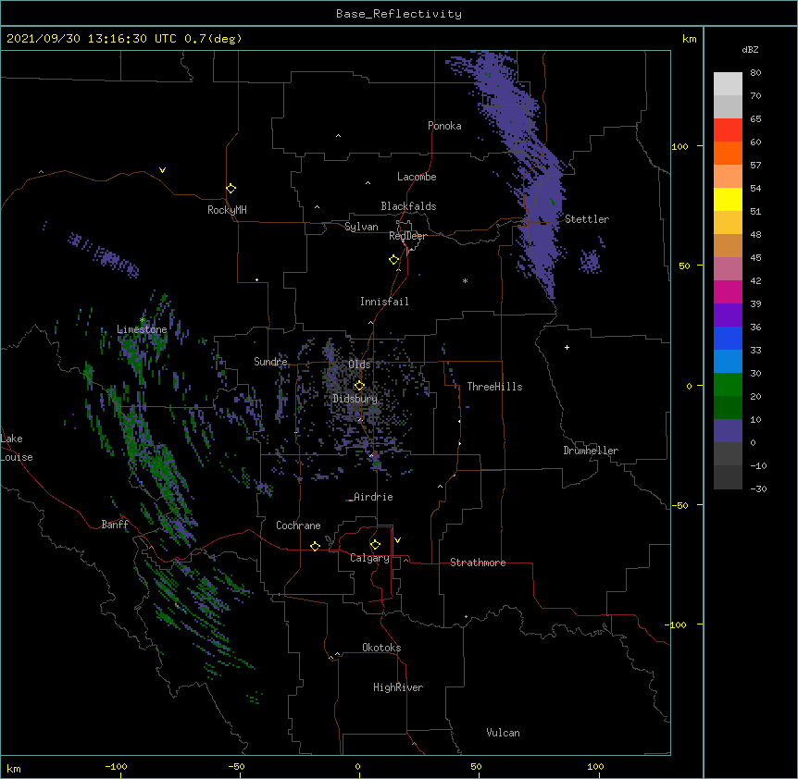Click the Ponoka city label
798x779 pixels.
tap(444, 126)
